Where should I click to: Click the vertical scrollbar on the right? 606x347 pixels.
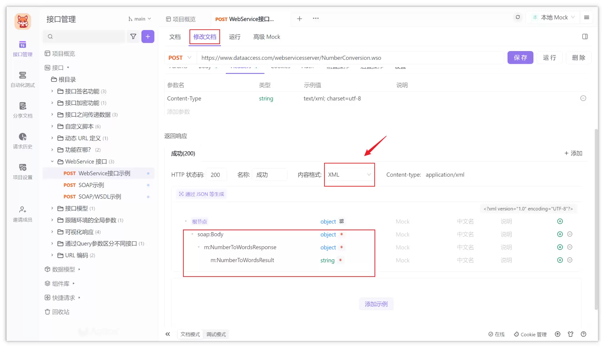click(x=596, y=219)
